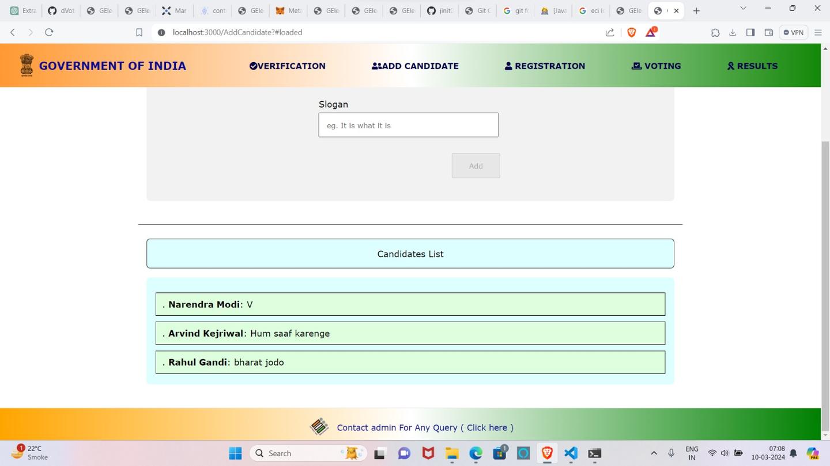This screenshot has width=830, height=466.
Task: Open browser extensions puzzle icon
Action: pyautogui.click(x=715, y=32)
